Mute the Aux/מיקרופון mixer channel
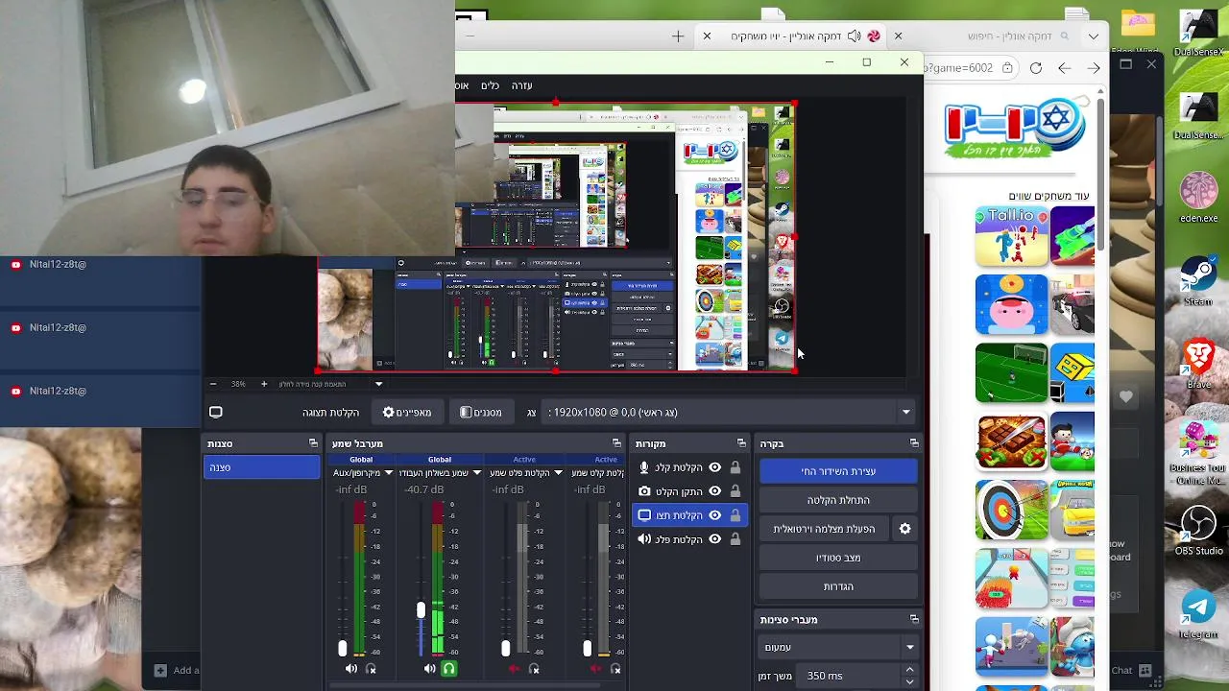Image resolution: width=1229 pixels, height=691 pixels. 351,669
